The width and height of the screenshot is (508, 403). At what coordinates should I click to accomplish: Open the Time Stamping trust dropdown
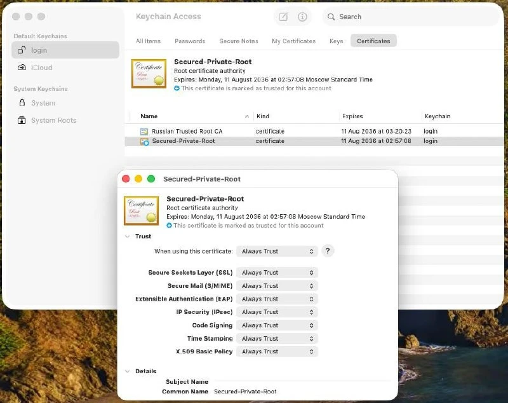click(x=277, y=338)
